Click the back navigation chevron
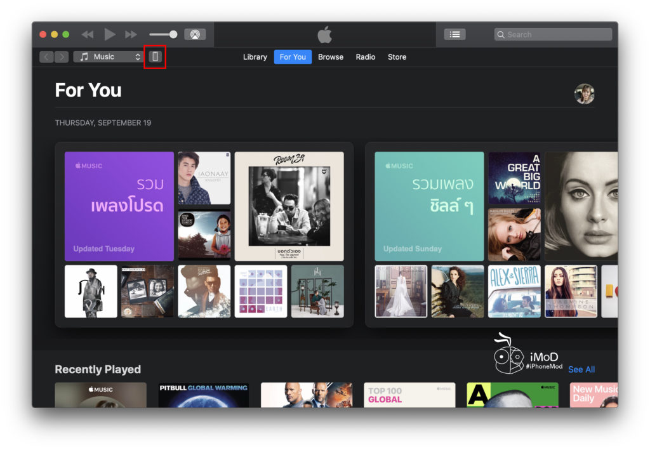This screenshot has height=450, width=650. pyautogui.click(x=46, y=56)
